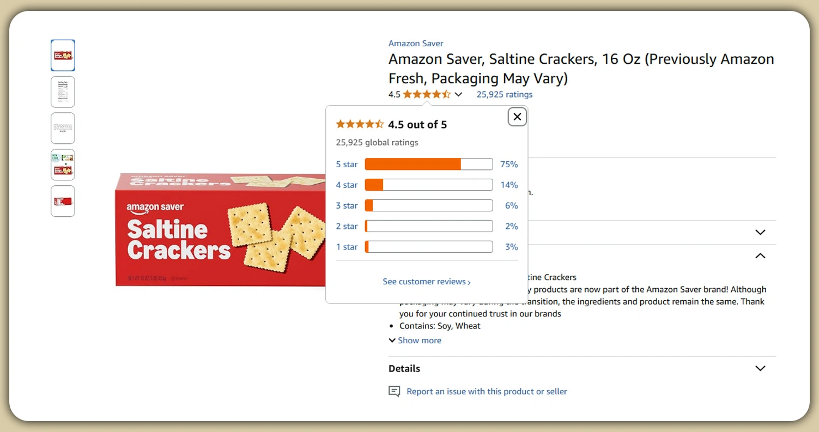Open the 25,925 ratings link
The height and width of the screenshot is (432, 819).
click(x=504, y=94)
